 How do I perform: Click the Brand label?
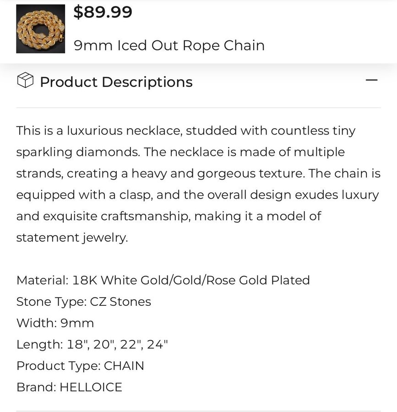pos(36,387)
